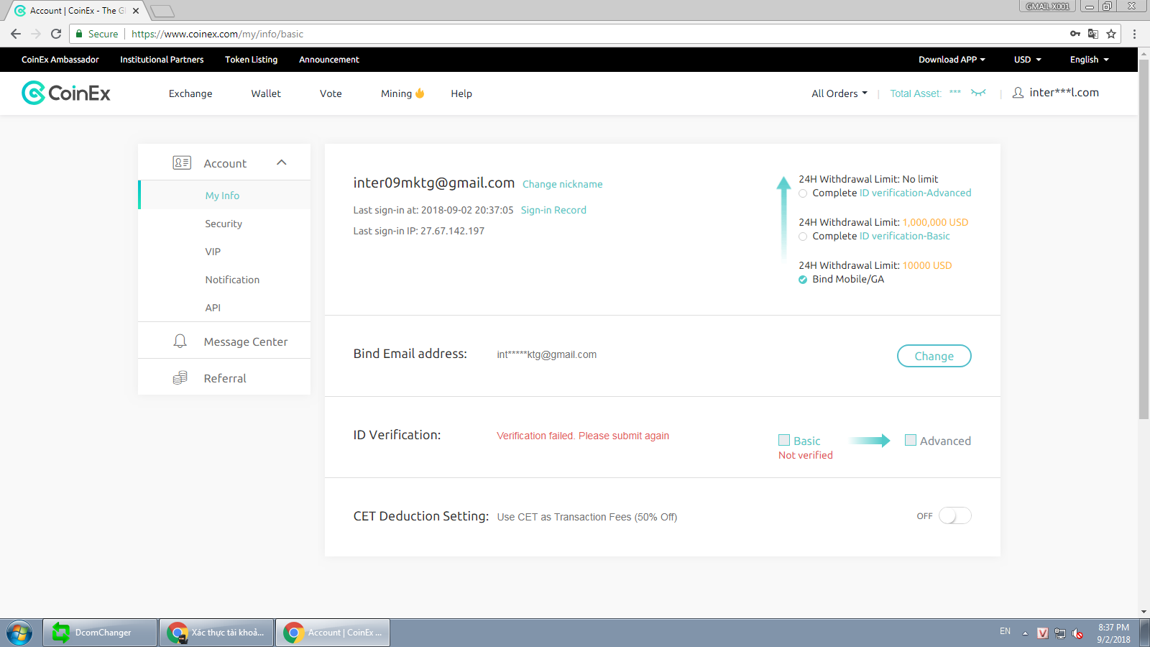The height and width of the screenshot is (647, 1150).
Task: Click the ID verification-Basic link
Action: coord(905,236)
